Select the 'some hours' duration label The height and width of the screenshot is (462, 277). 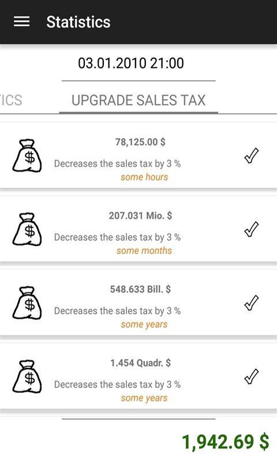pos(144,177)
